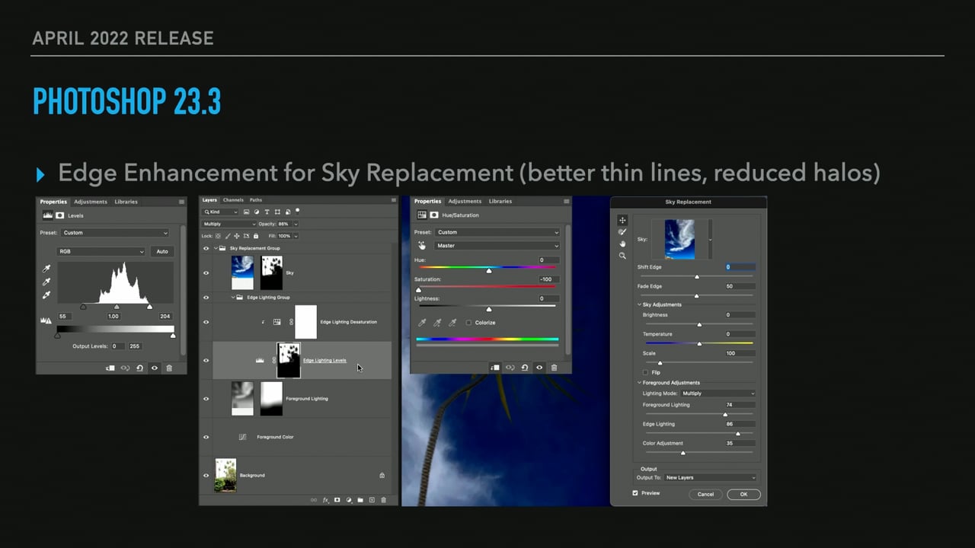Add a layer mask in Layers panel

(x=337, y=500)
